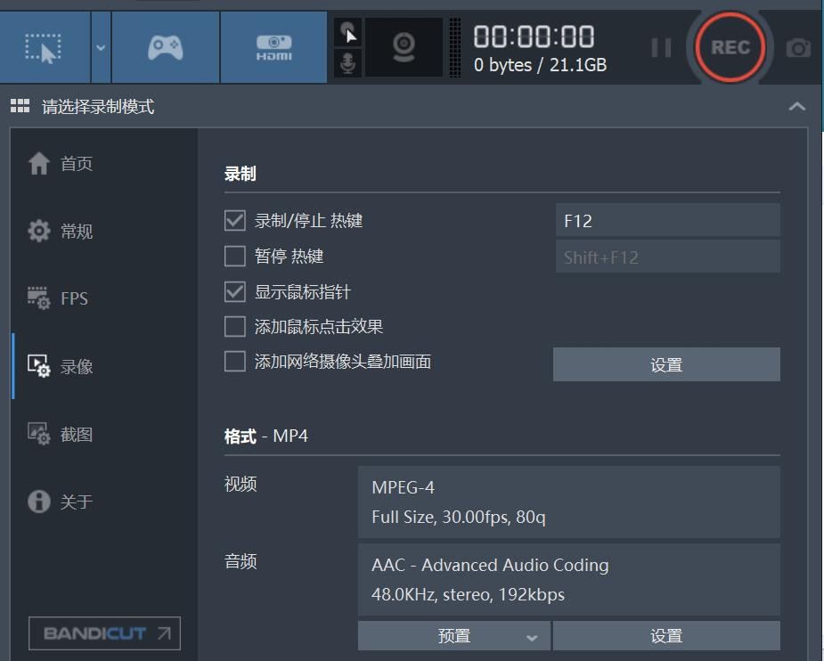Switch to game recording mode
This screenshot has width=824, height=661.
(165, 48)
